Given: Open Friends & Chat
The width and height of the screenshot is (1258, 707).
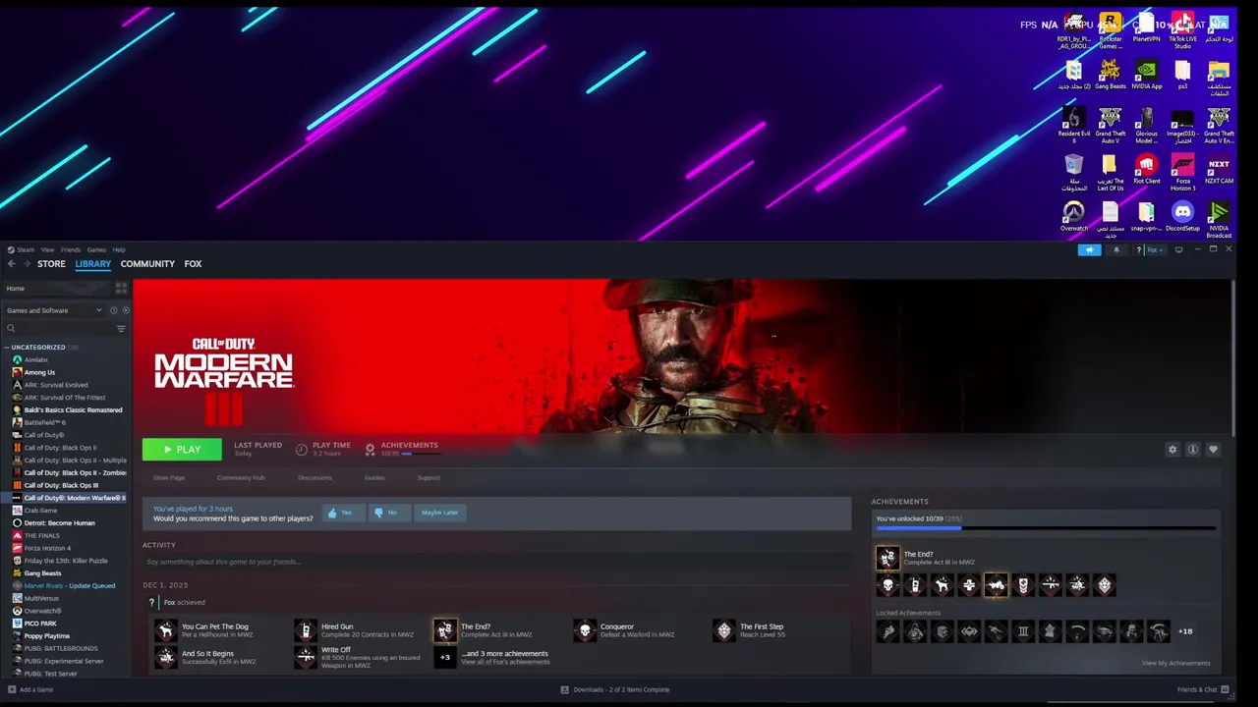Looking at the screenshot, I should (x=1203, y=689).
